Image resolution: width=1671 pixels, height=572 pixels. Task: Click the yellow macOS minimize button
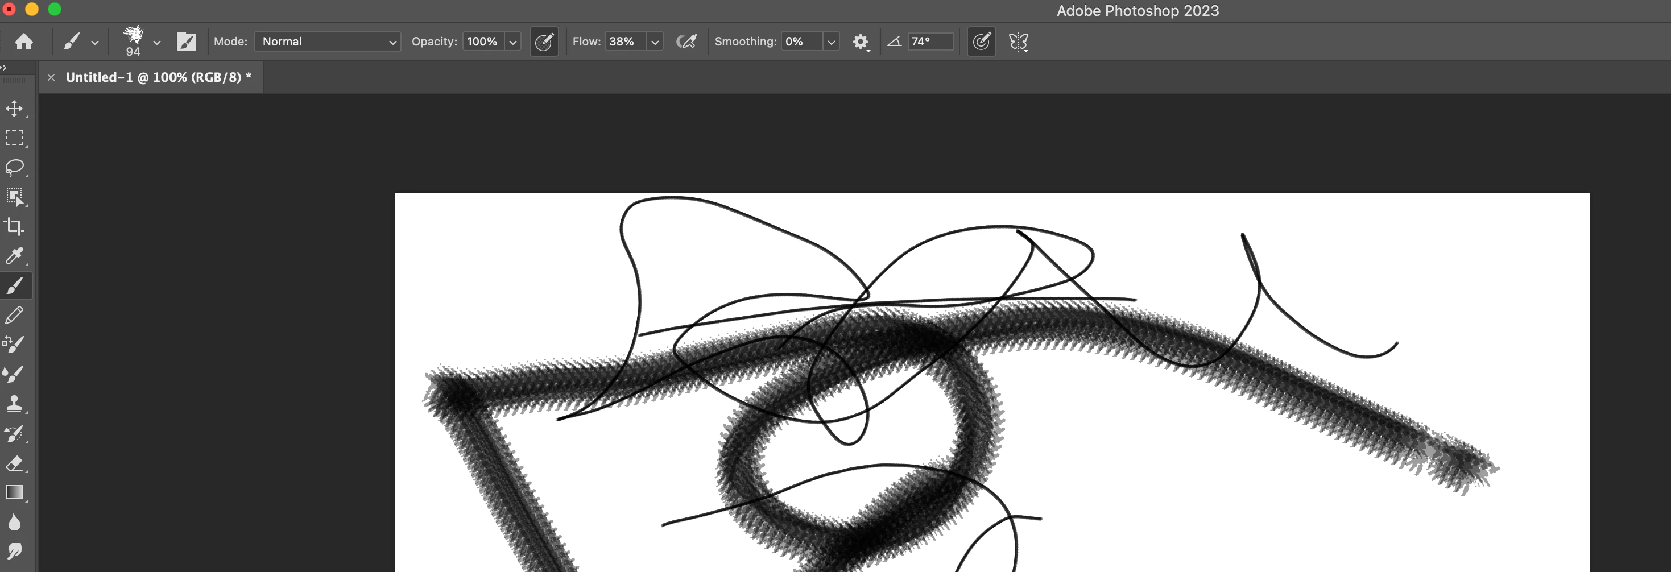click(x=32, y=9)
